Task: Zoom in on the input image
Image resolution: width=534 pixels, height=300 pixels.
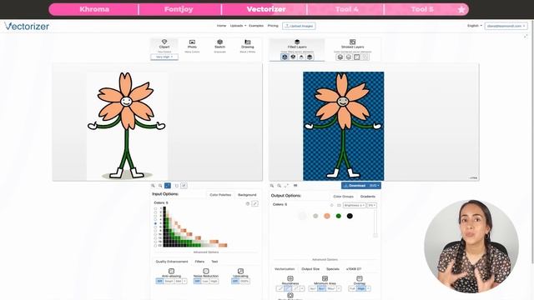Action: 153,186
